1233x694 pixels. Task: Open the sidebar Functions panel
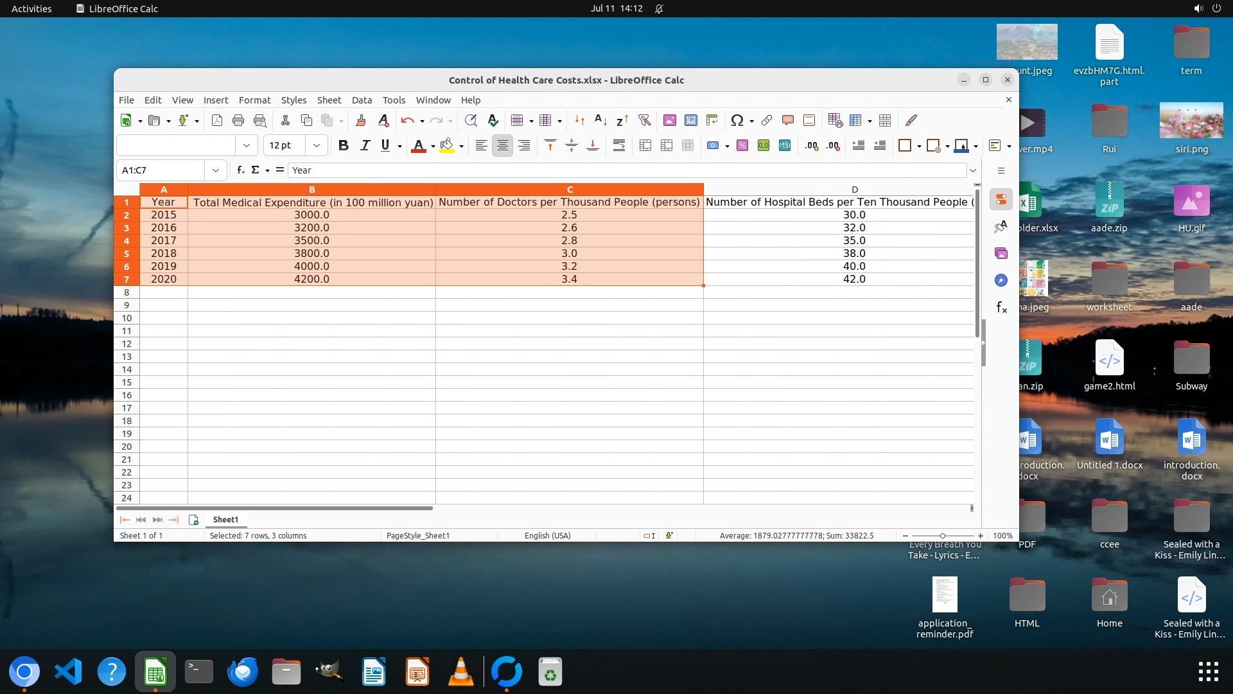tap(1001, 307)
